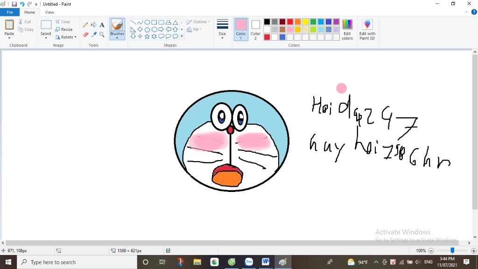Open the shape Outline dropdown
478x269 pixels.
[198, 22]
